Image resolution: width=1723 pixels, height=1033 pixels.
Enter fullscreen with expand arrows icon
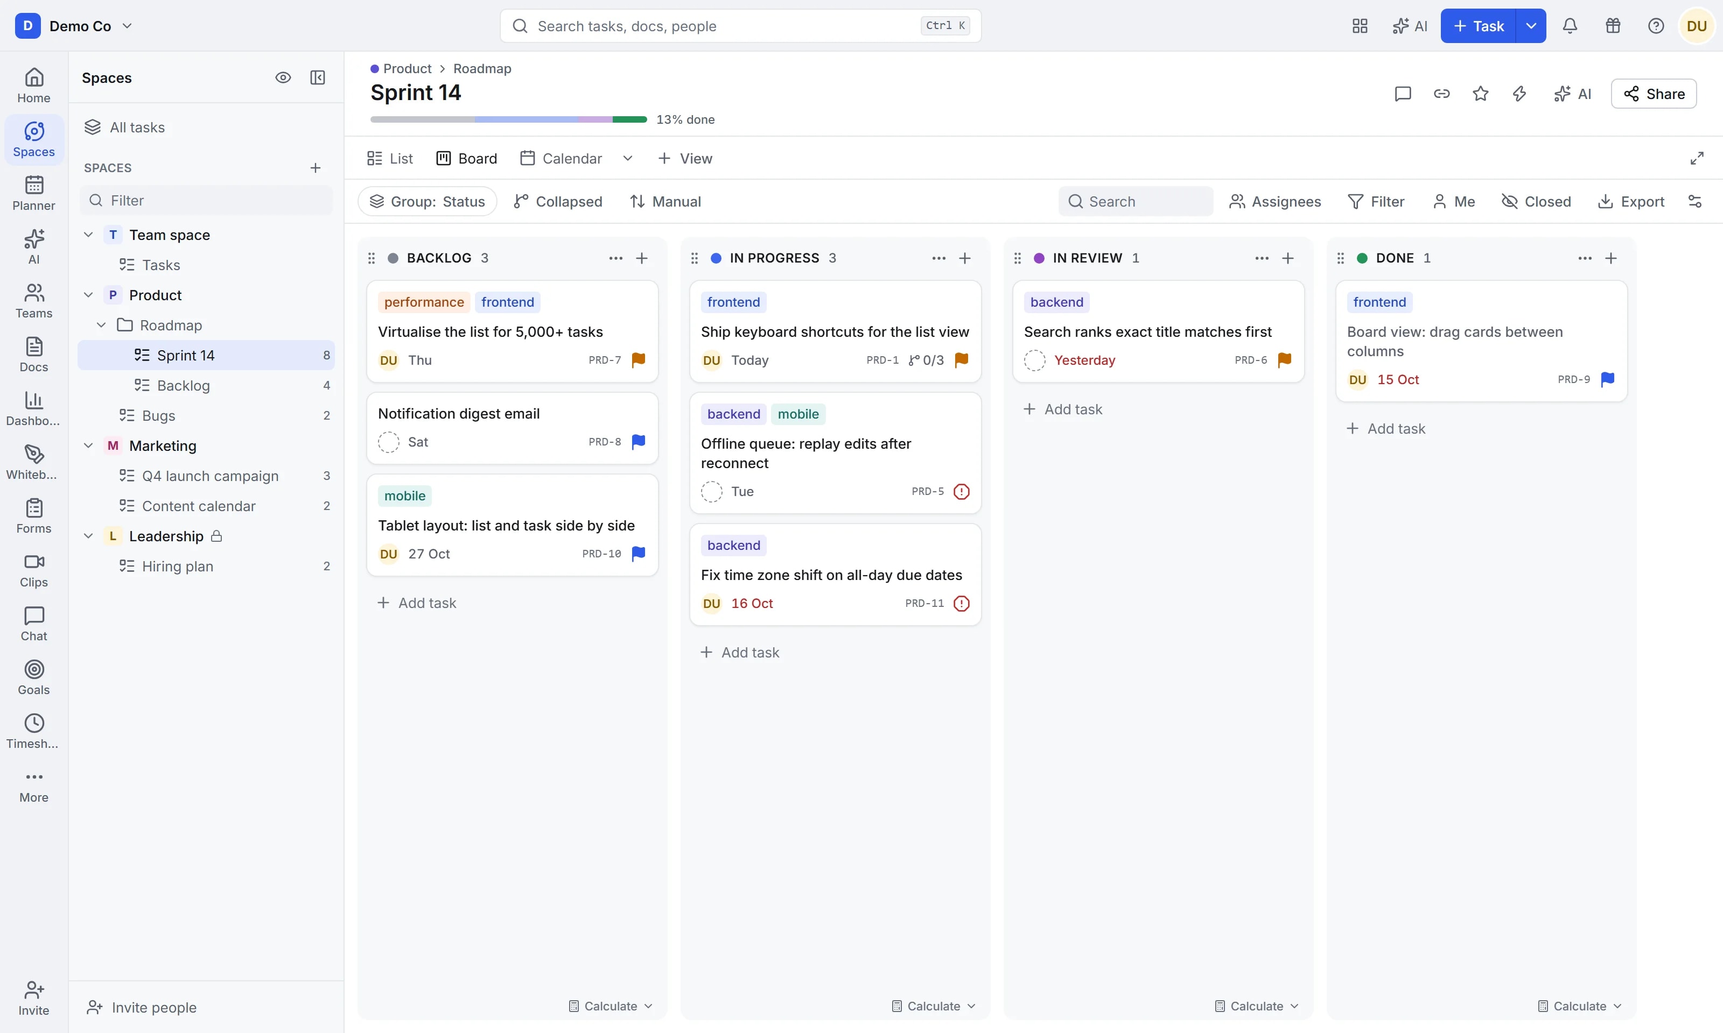pos(1697,158)
